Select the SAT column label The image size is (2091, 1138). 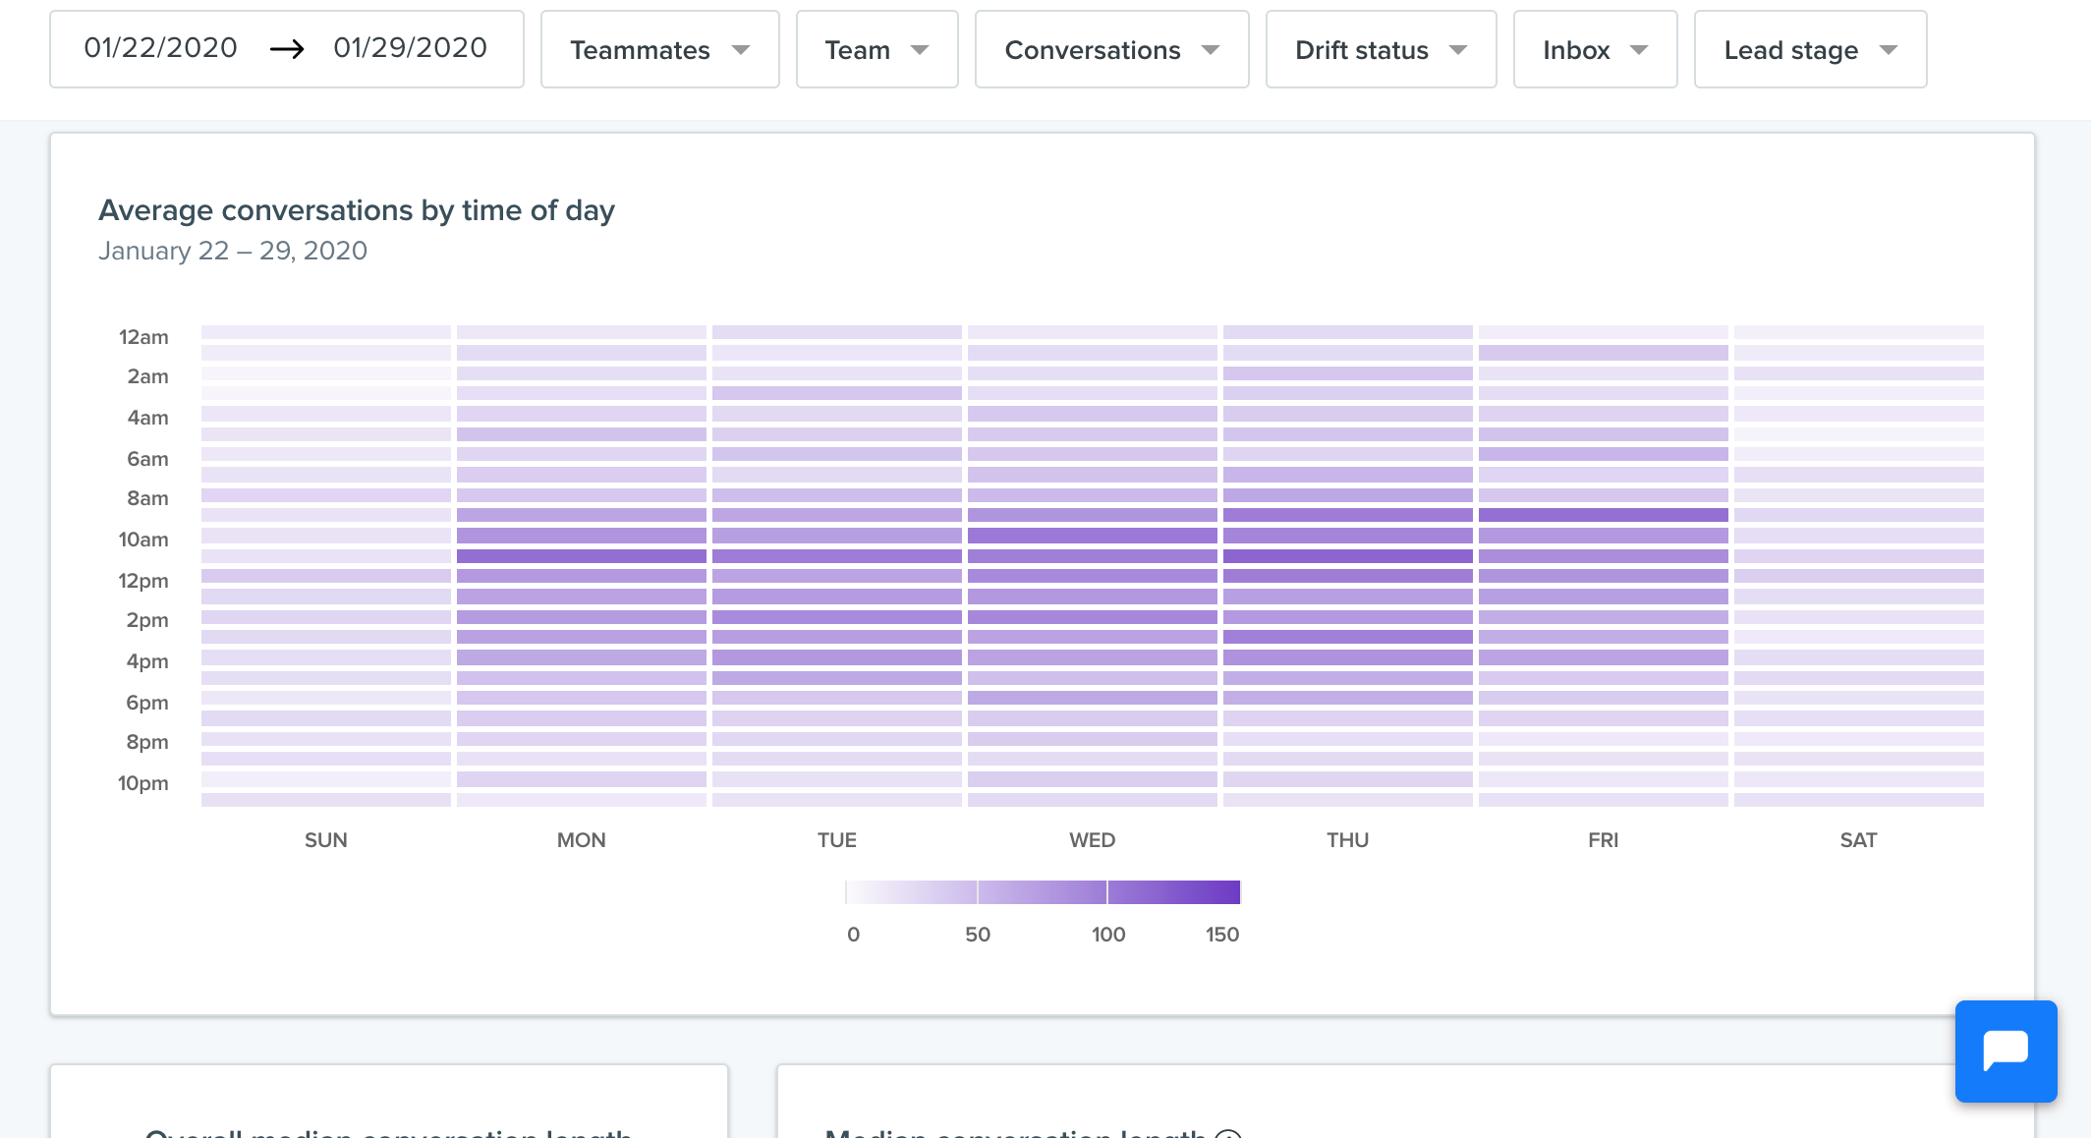(1858, 840)
